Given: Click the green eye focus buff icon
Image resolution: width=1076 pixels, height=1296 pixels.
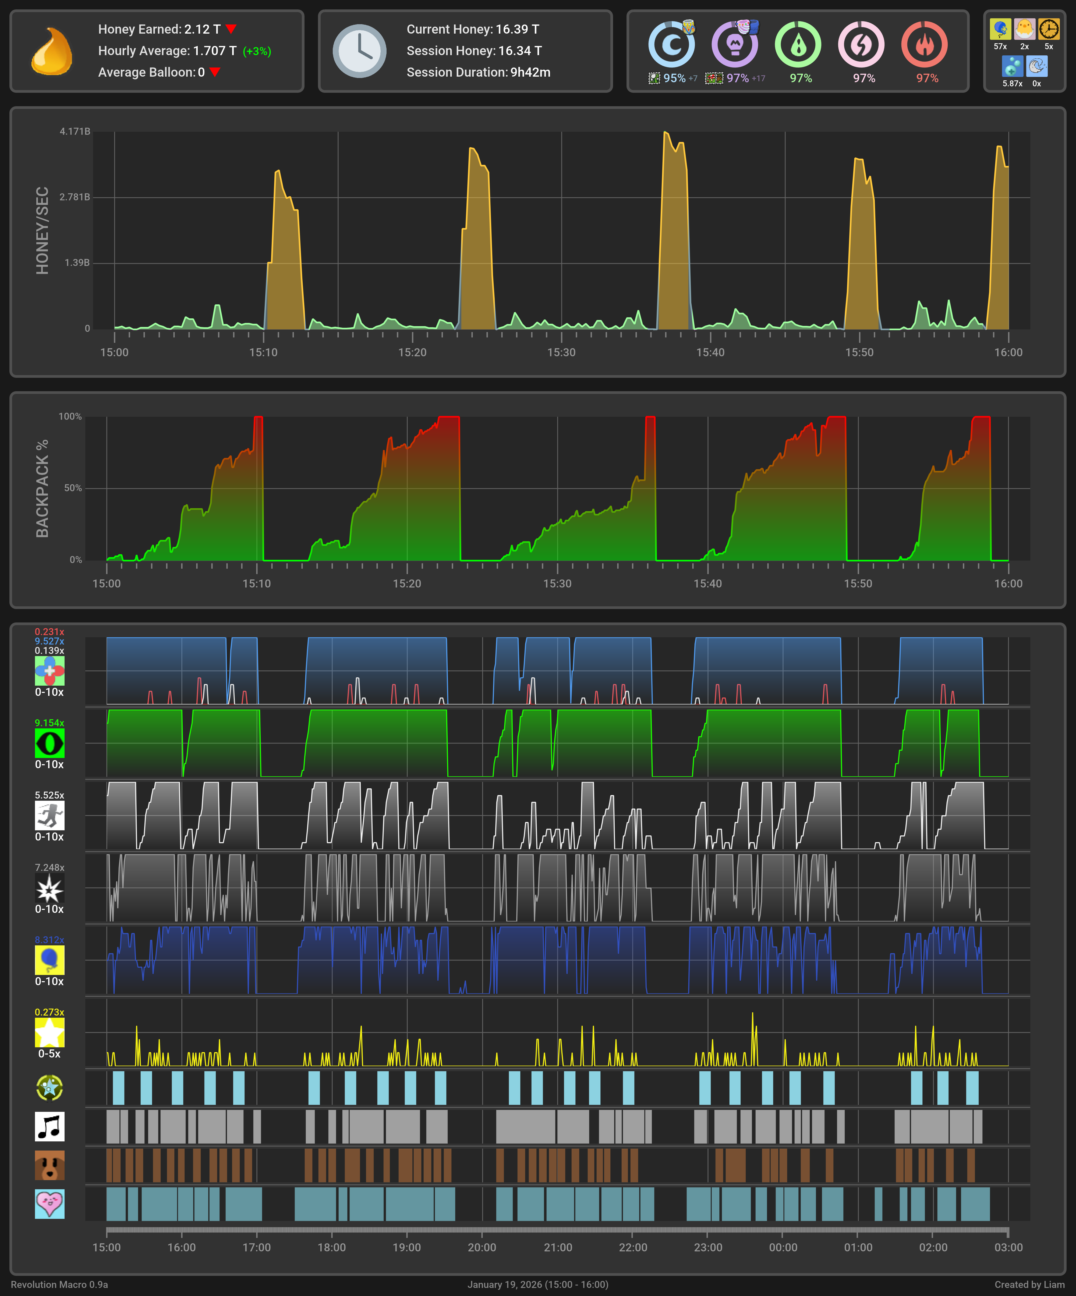Looking at the screenshot, I should [49, 743].
